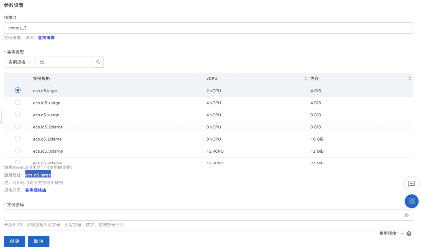The image size is (422, 248).
Task: Click the cost estimate help question icon
Action: point(409,234)
